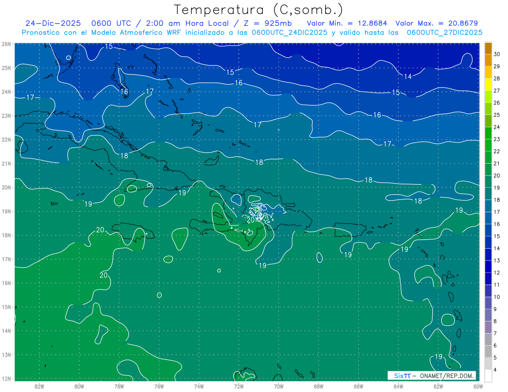
Task: Click the "62W" longitude axis label
Action: click(438, 386)
